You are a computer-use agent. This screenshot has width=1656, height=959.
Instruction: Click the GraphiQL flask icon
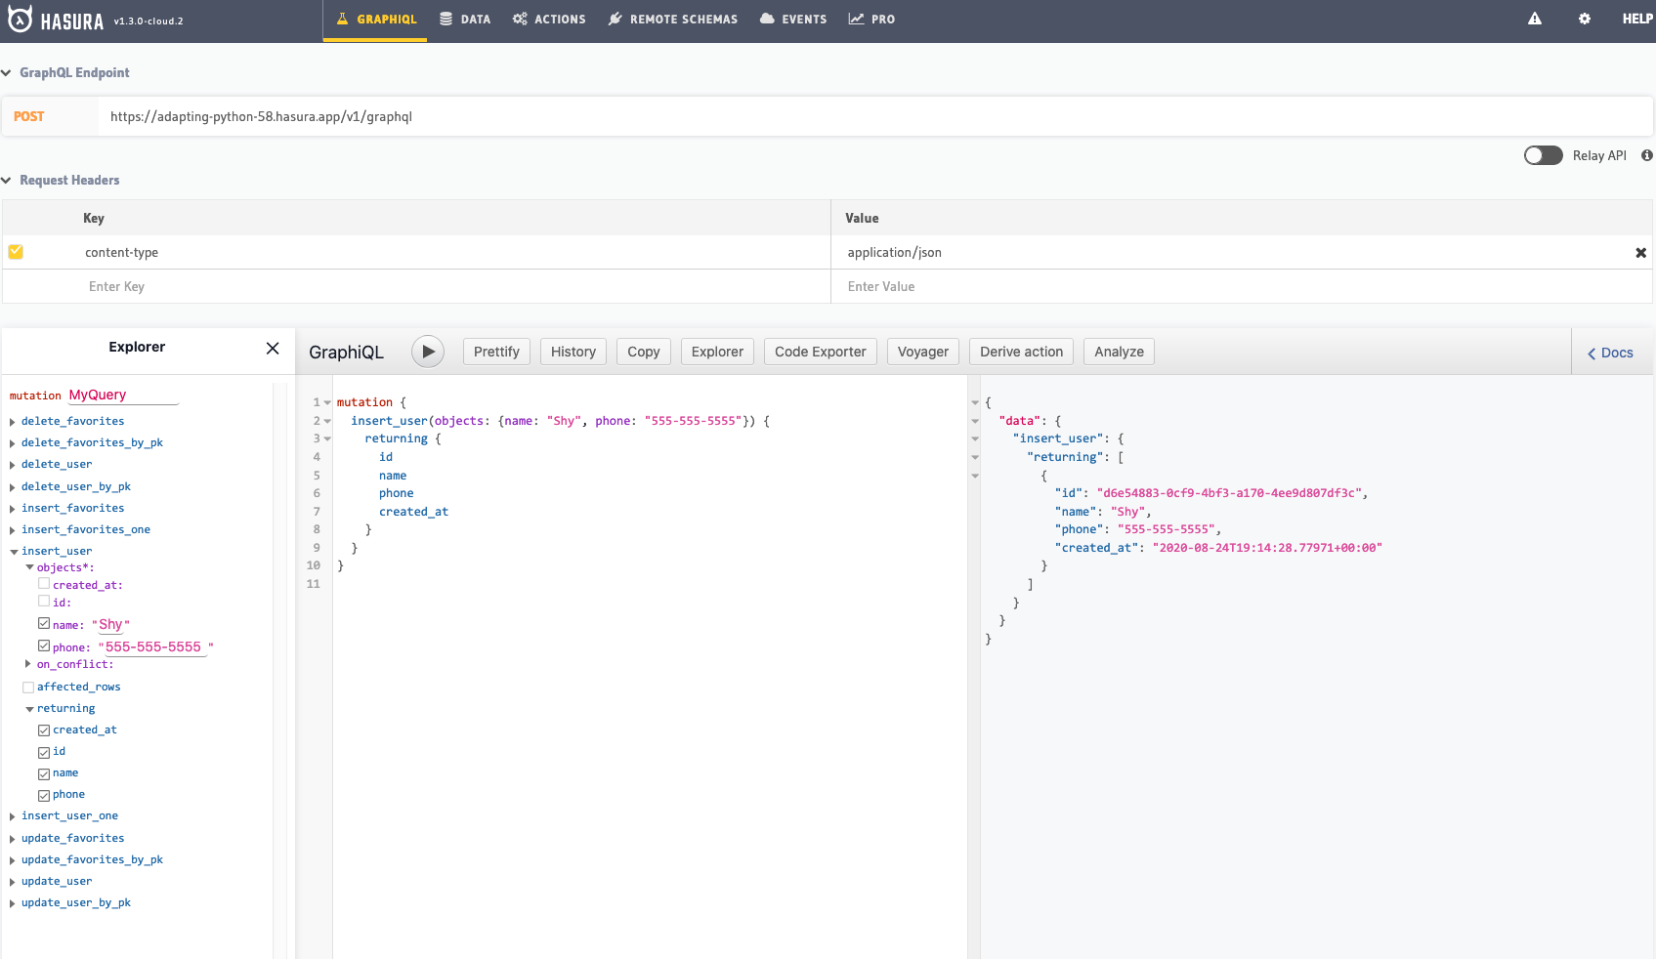pos(342,19)
